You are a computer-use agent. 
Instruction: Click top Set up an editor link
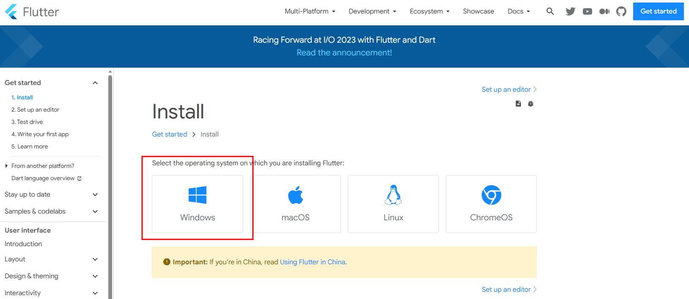click(x=509, y=89)
